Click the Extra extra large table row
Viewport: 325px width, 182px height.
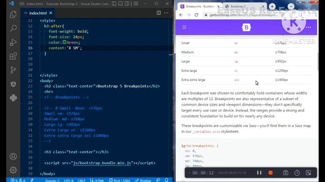coord(246,80)
